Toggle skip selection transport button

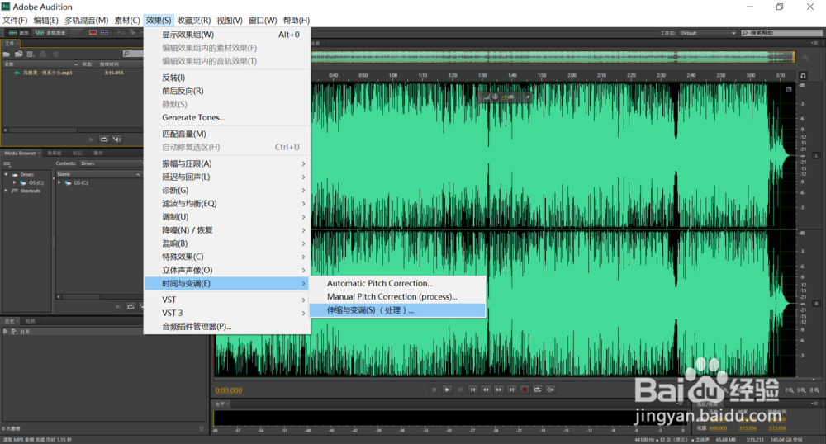(x=550, y=390)
